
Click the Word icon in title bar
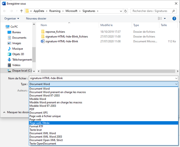pyautogui.click(x=4, y=4)
